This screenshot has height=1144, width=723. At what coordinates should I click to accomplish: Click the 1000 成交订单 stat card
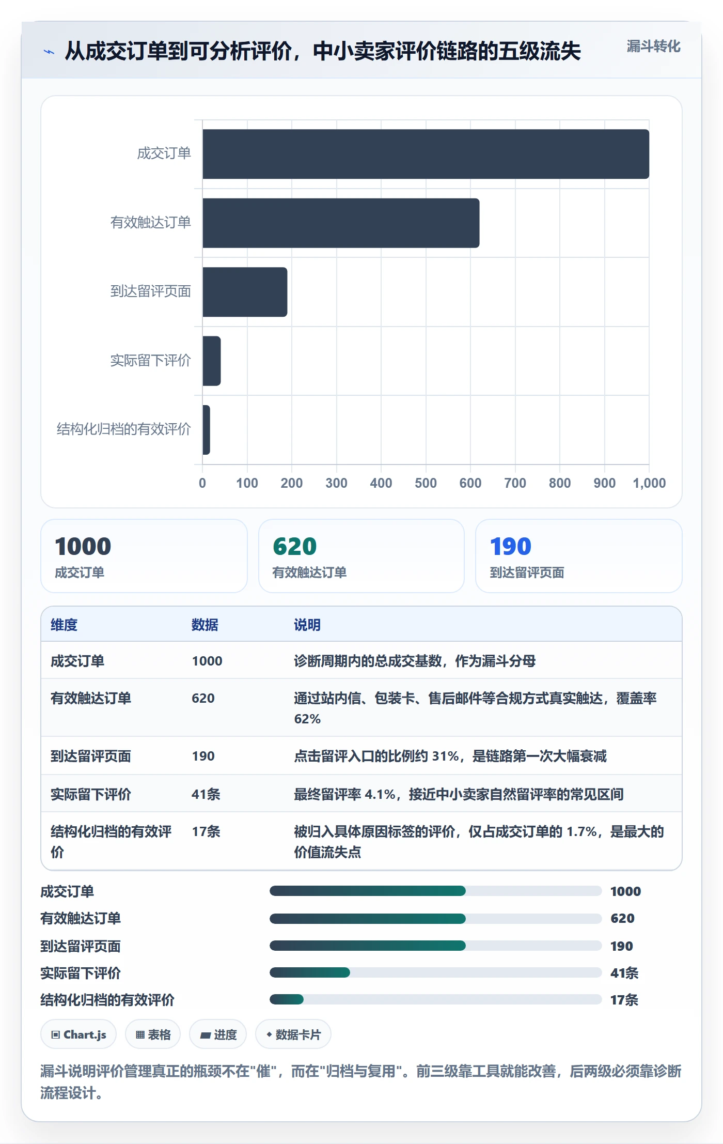pos(144,556)
